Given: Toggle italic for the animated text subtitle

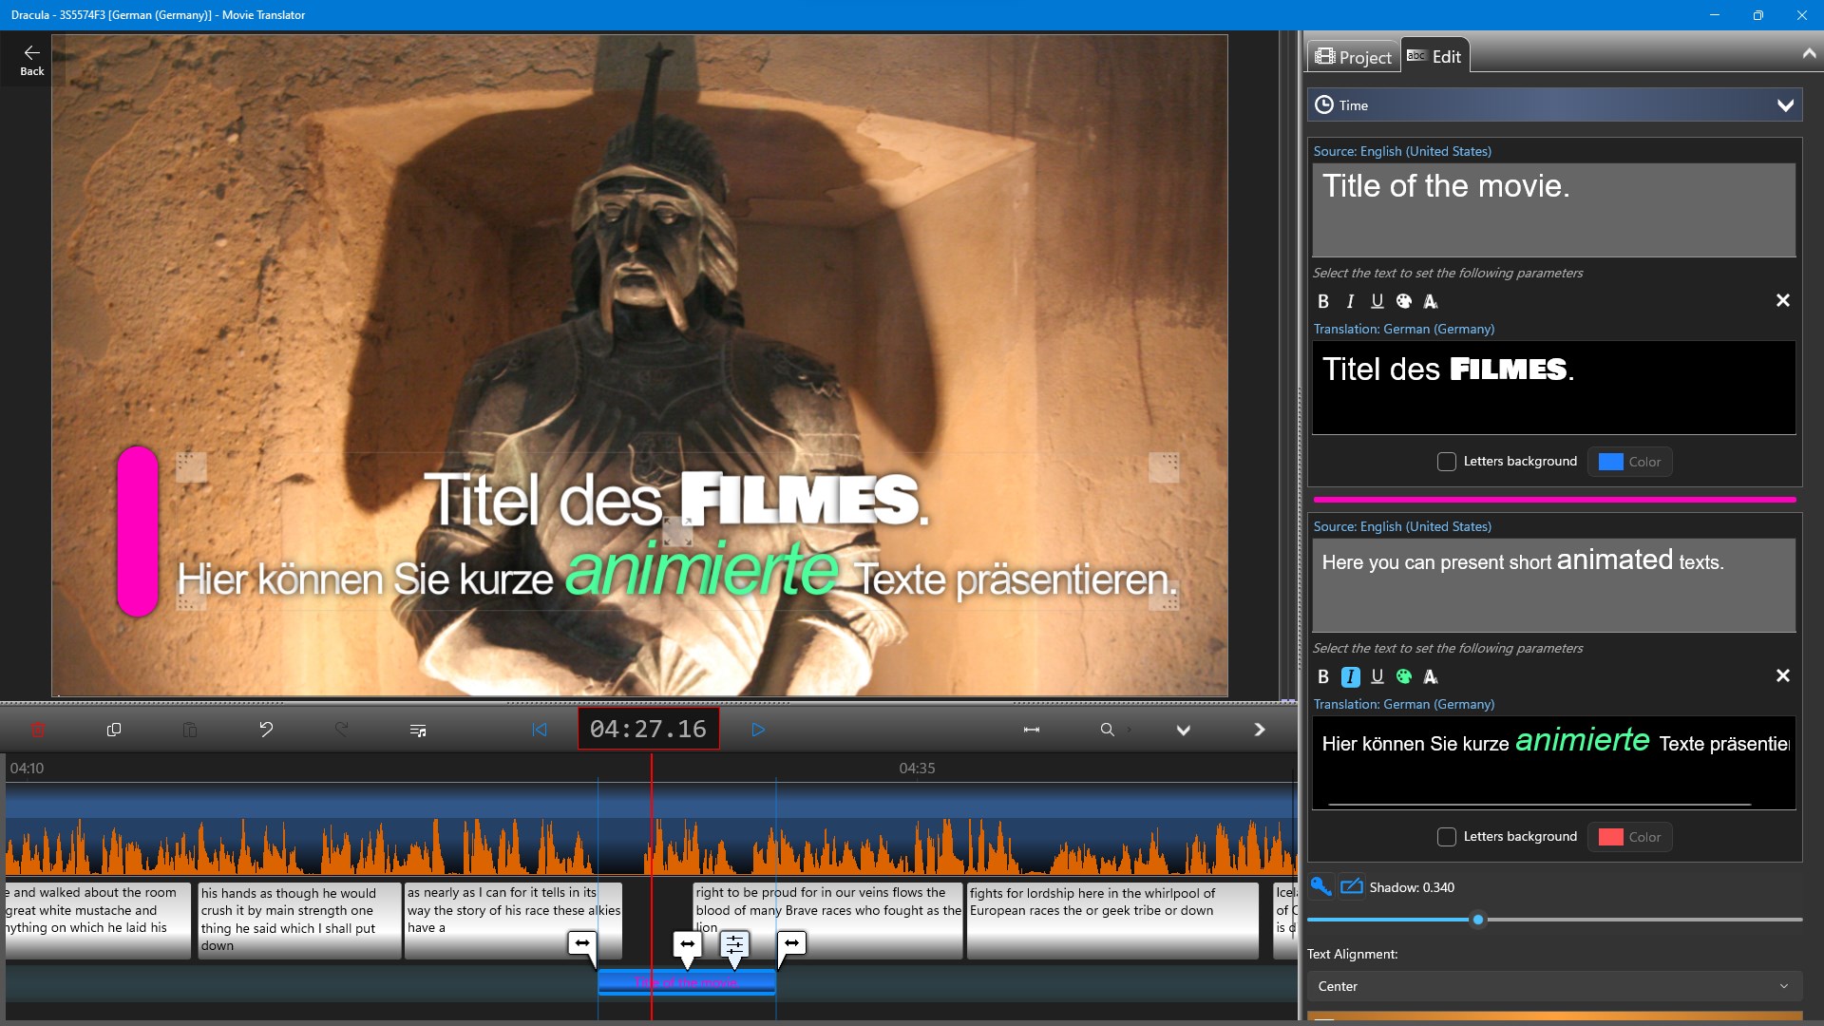Looking at the screenshot, I should [1350, 676].
